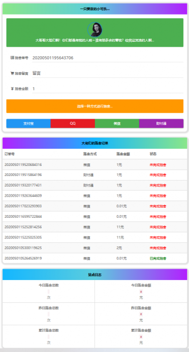Click the green completed status in last row

pos(158,258)
